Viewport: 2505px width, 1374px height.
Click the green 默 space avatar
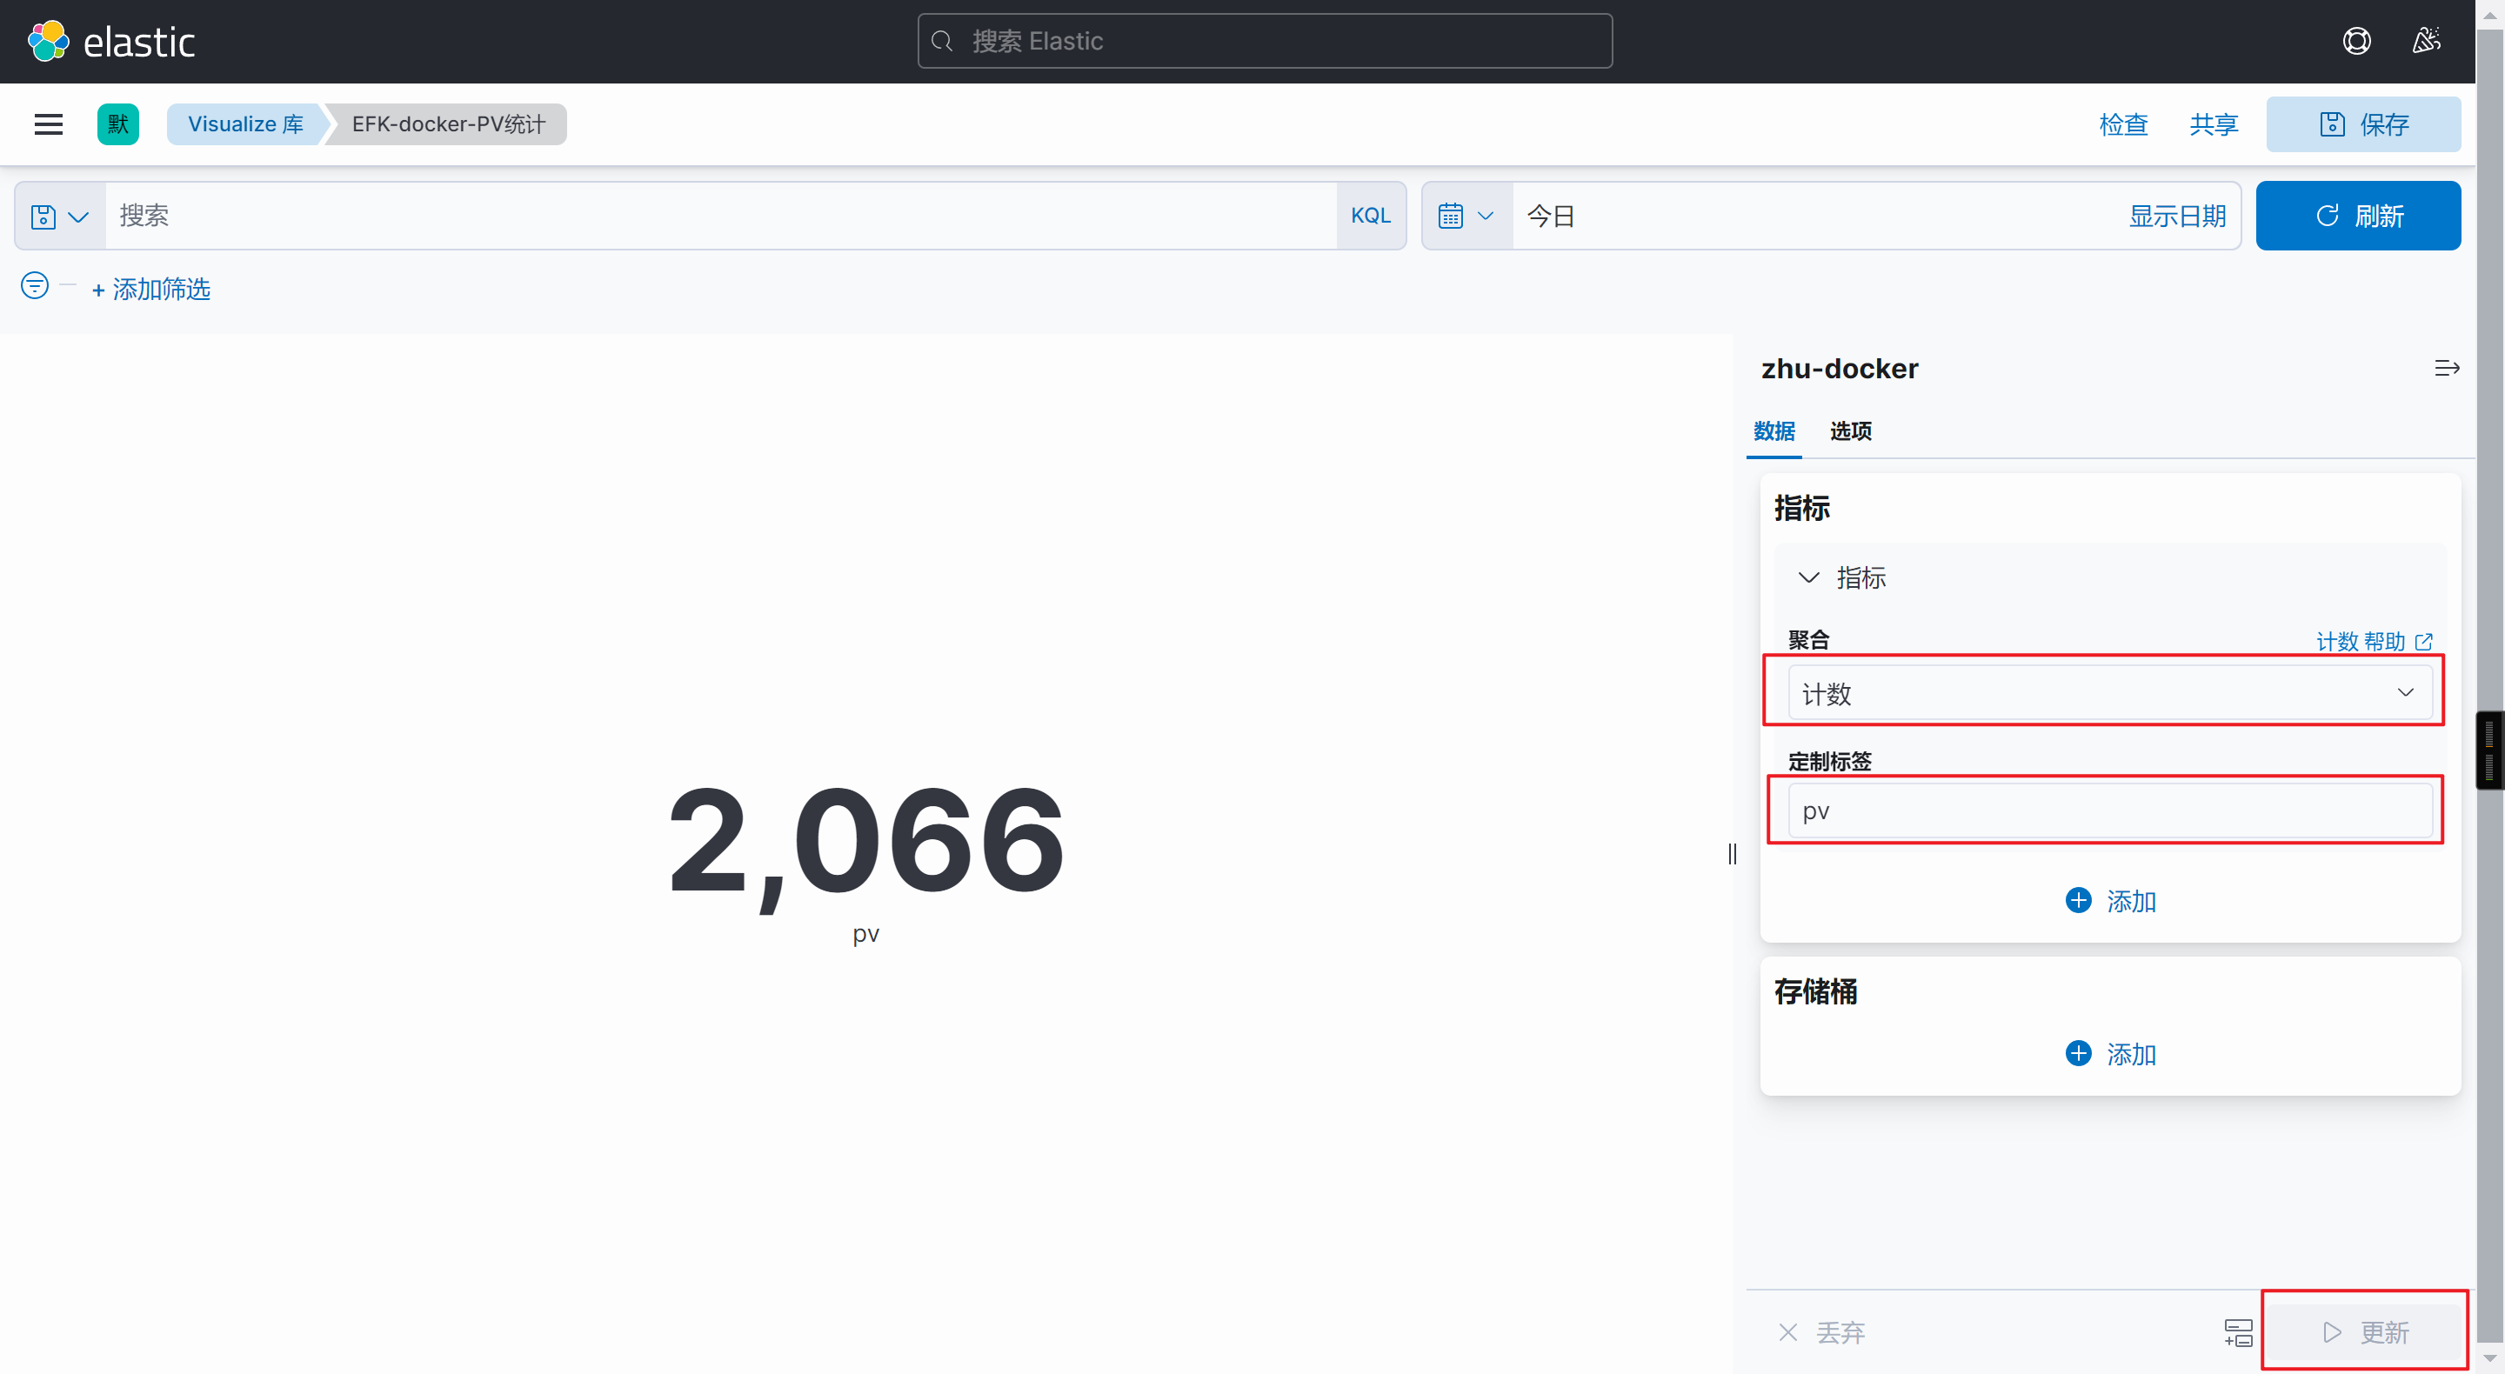[x=117, y=124]
